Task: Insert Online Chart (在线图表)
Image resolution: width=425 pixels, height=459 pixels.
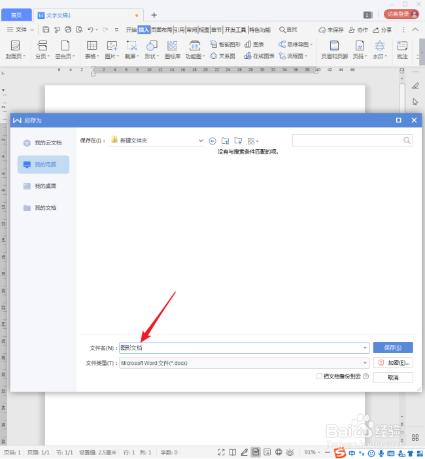Action: point(260,56)
